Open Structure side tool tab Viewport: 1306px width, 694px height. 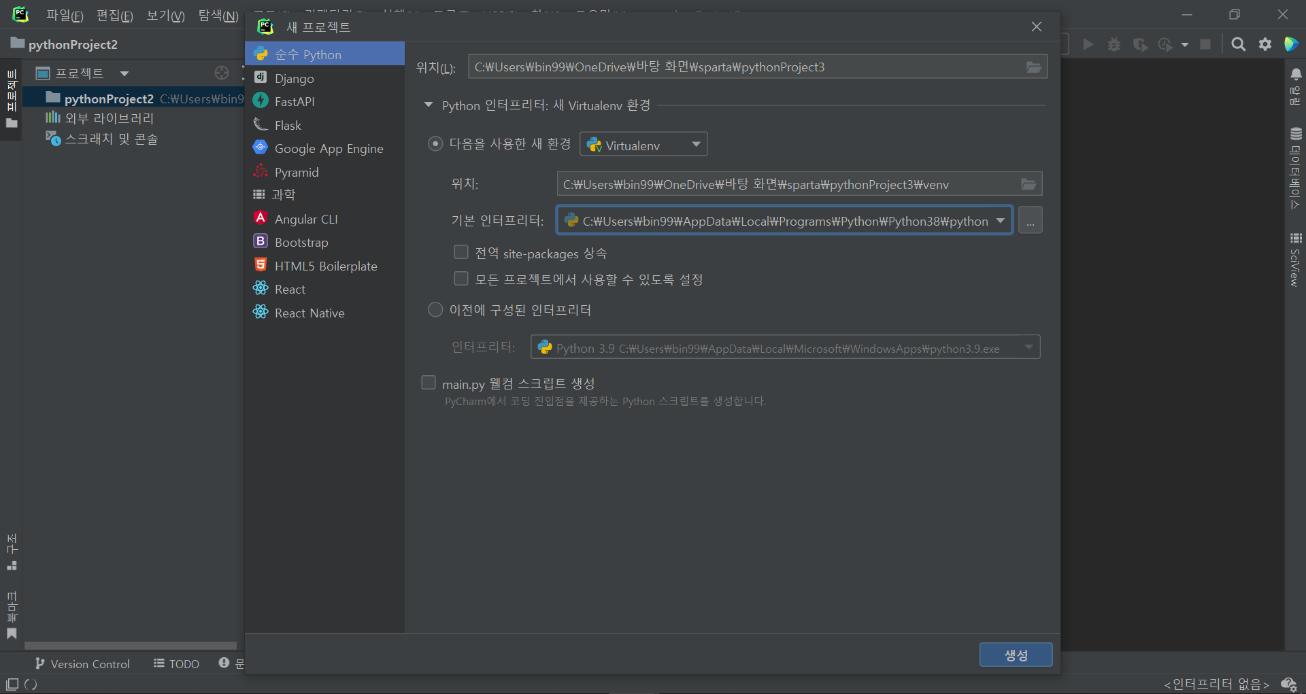12,552
